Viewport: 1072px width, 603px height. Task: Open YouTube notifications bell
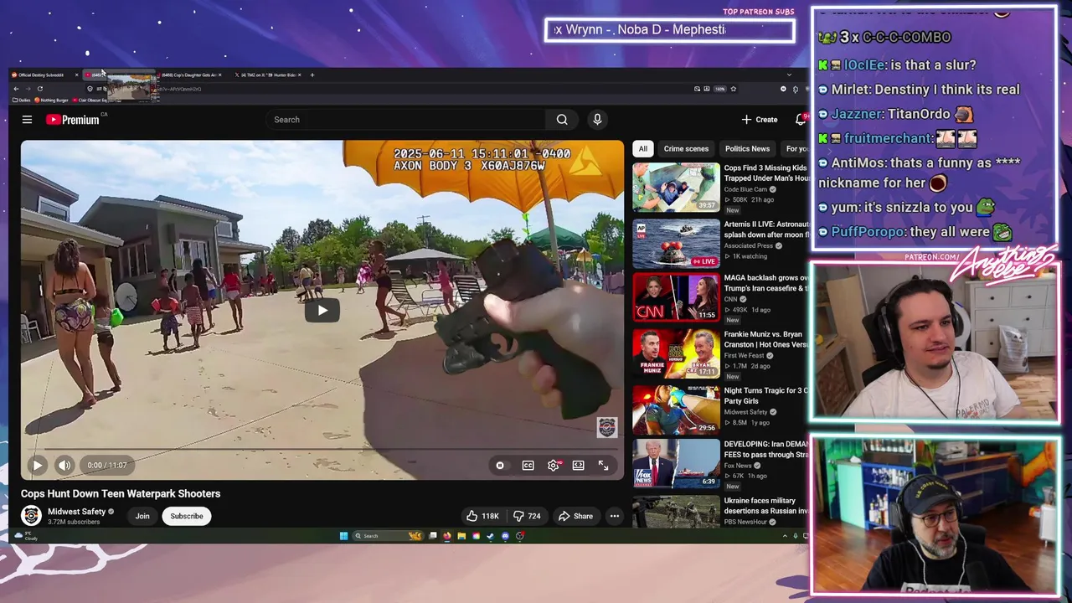click(x=801, y=120)
